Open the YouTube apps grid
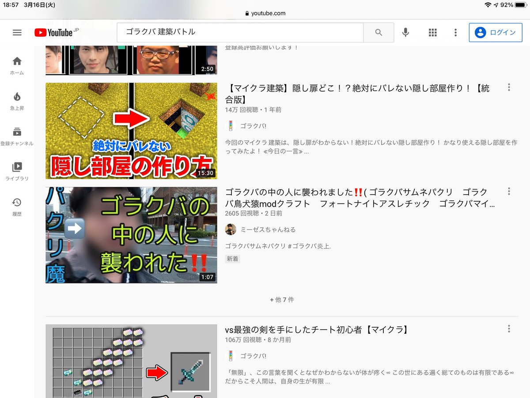This screenshot has width=530, height=398. 433,32
